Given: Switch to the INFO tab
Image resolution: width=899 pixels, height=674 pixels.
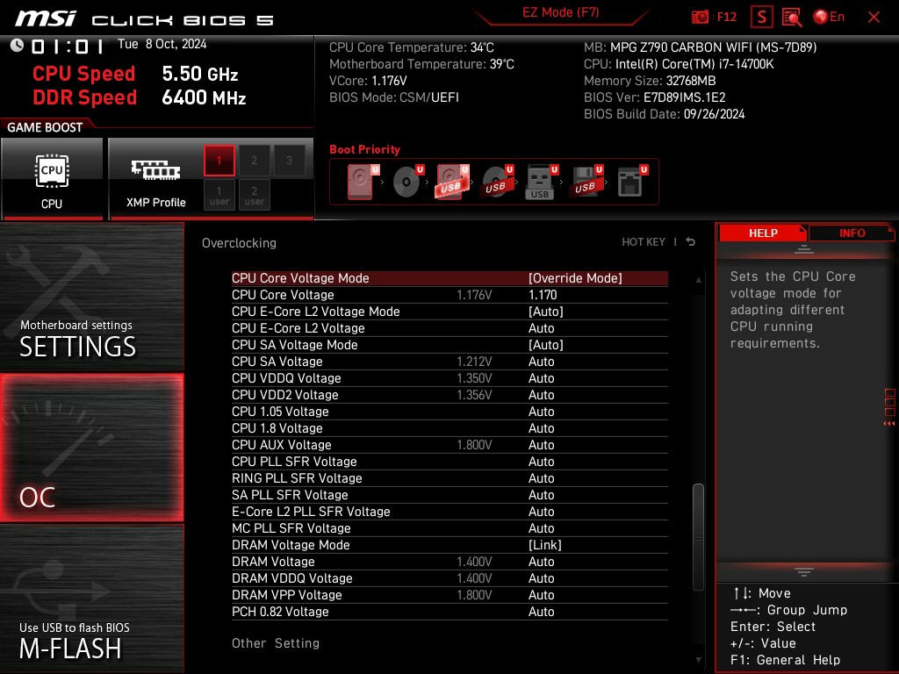Looking at the screenshot, I should tap(851, 232).
